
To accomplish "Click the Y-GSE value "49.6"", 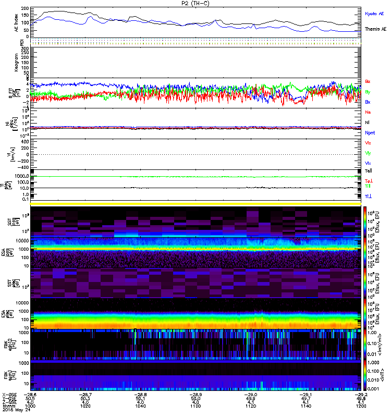I will point(361,398).
